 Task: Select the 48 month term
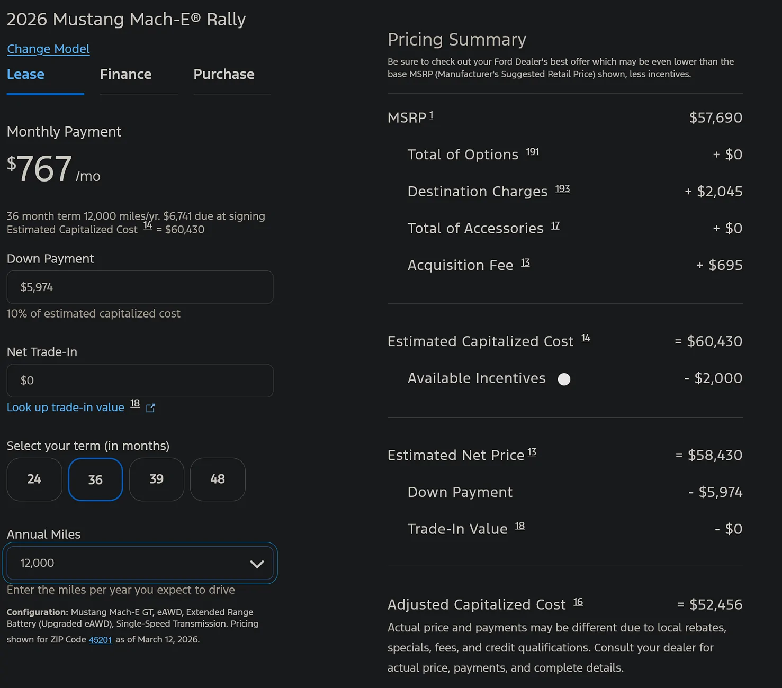(x=218, y=479)
